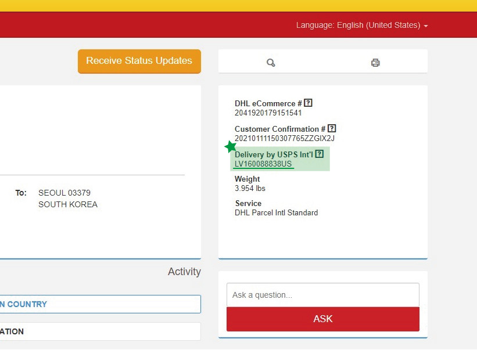The width and height of the screenshot is (477, 350).
Task: Click the To: label
Action: [21, 193]
